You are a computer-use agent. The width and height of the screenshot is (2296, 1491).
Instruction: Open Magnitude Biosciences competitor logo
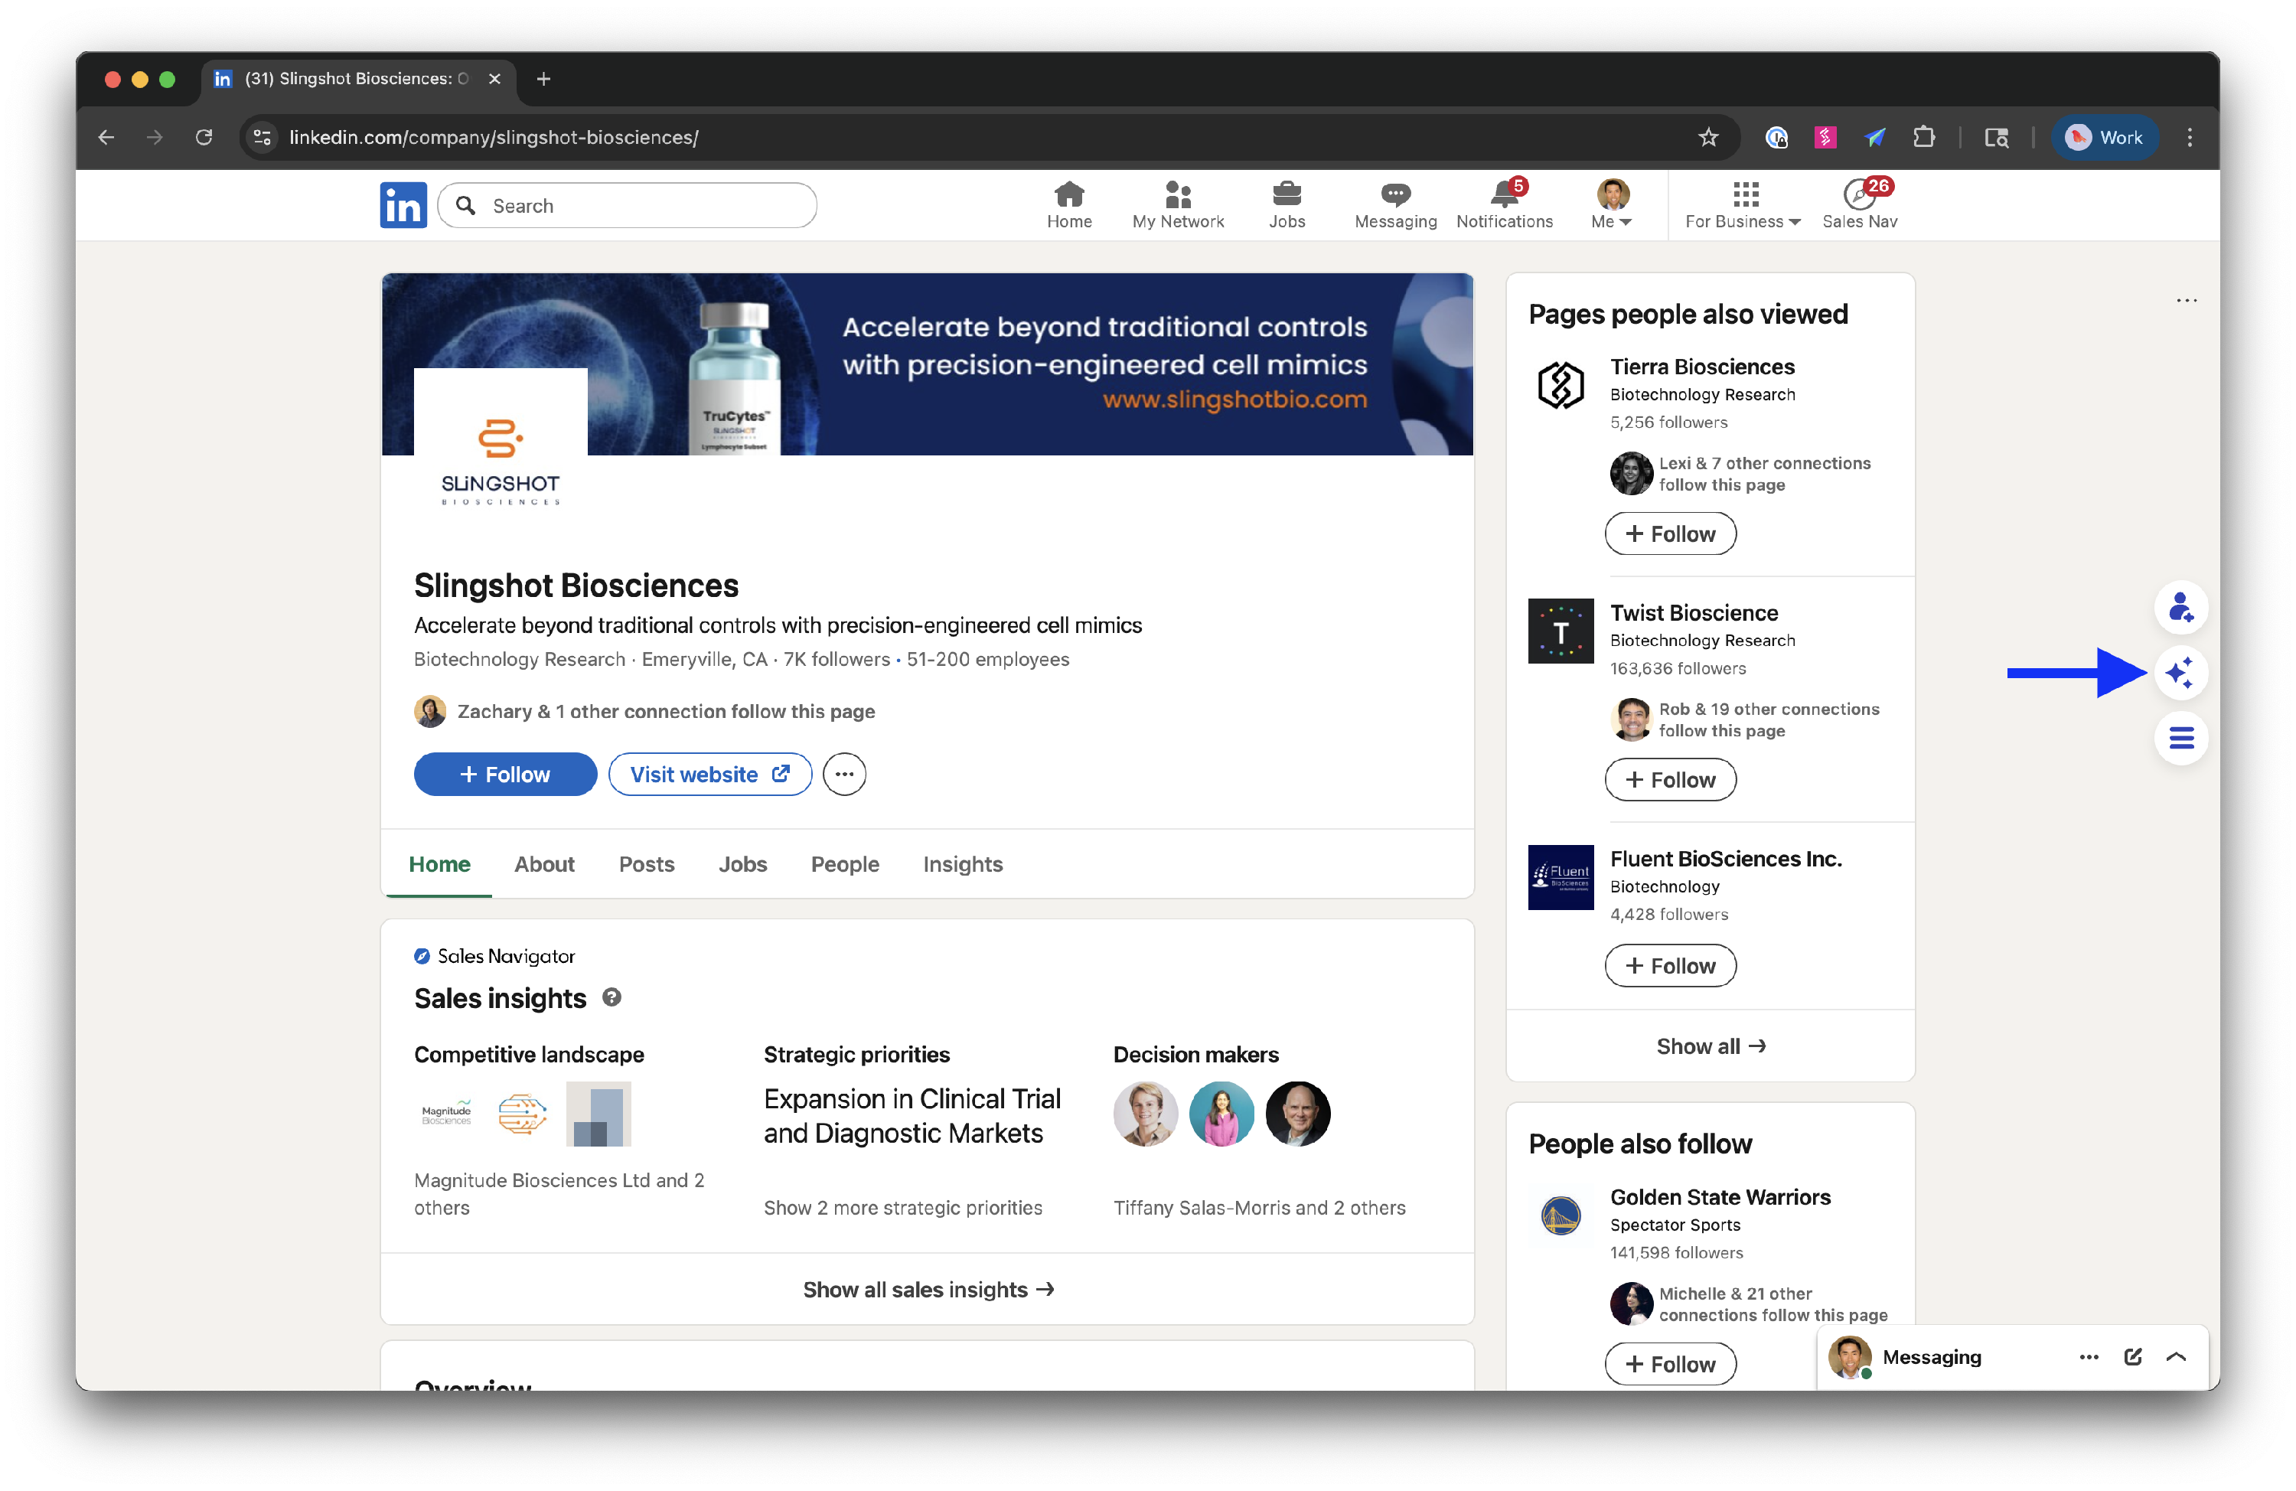(x=447, y=1114)
